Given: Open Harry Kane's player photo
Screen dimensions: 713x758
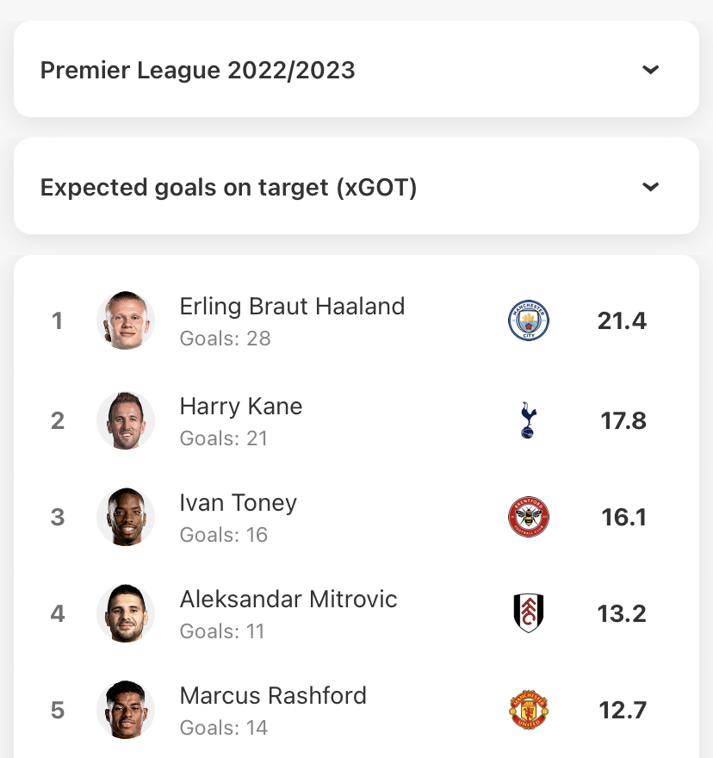Looking at the screenshot, I should 126,420.
